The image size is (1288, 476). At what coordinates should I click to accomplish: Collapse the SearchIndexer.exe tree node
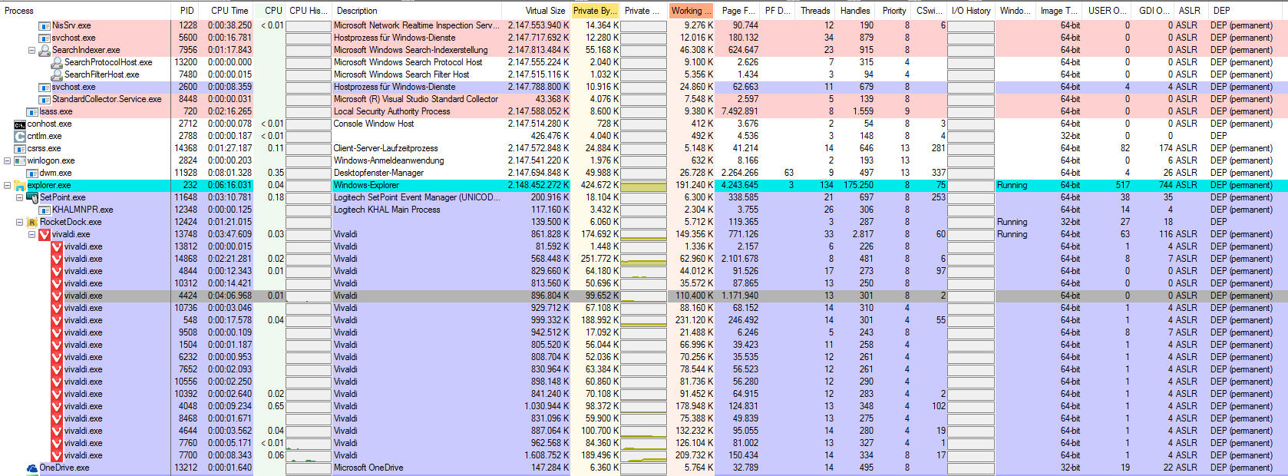click(x=31, y=50)
